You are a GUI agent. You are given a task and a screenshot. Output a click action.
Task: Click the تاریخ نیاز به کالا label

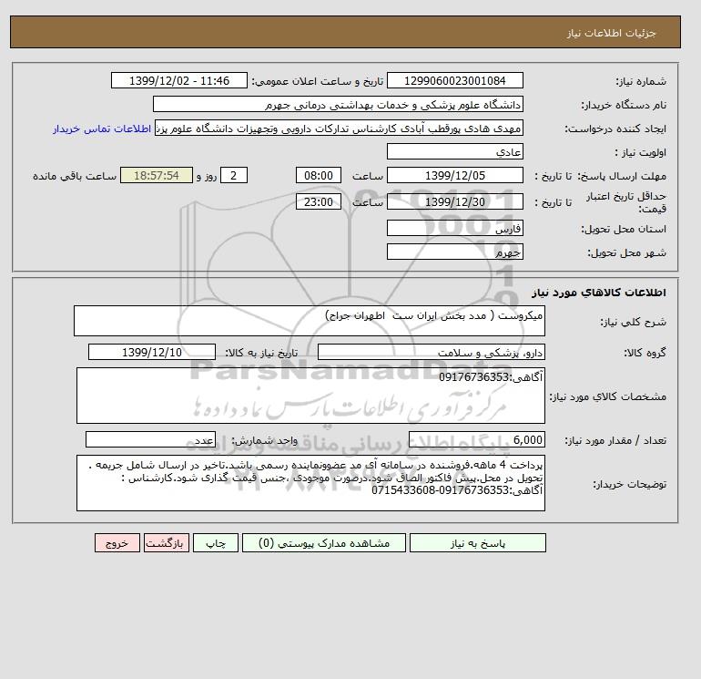[x=261, y=353]
